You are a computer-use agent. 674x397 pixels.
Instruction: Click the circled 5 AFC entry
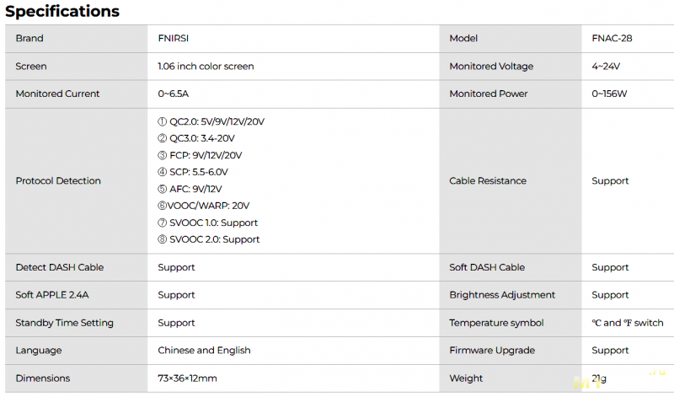pos(190,189)
